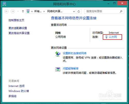
Task: Click the Back navigation arrow
Action: point(6,11)
